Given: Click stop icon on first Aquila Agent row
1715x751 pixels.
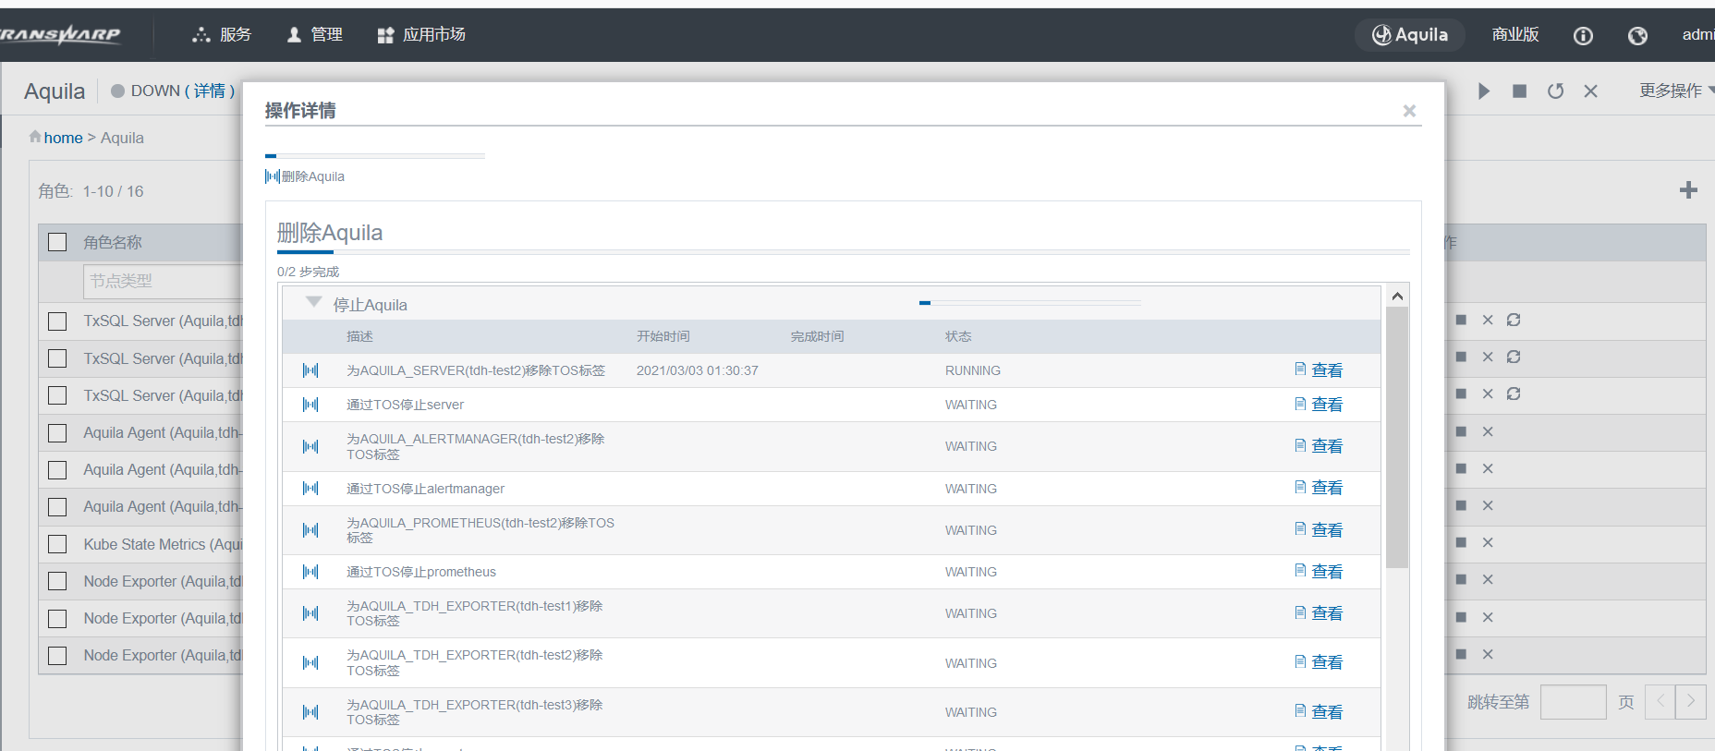Looking at the screenshot, I should tap(1461, 431).
